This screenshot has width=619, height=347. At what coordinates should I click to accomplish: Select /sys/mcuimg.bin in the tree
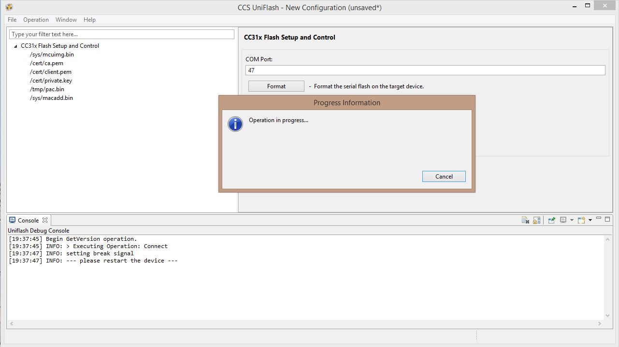52,55
